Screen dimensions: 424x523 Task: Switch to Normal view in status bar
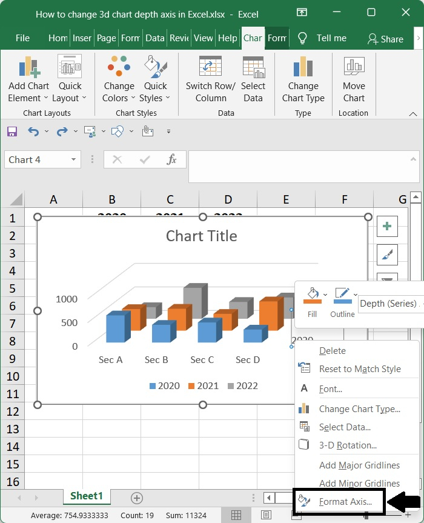pos(236,515)
